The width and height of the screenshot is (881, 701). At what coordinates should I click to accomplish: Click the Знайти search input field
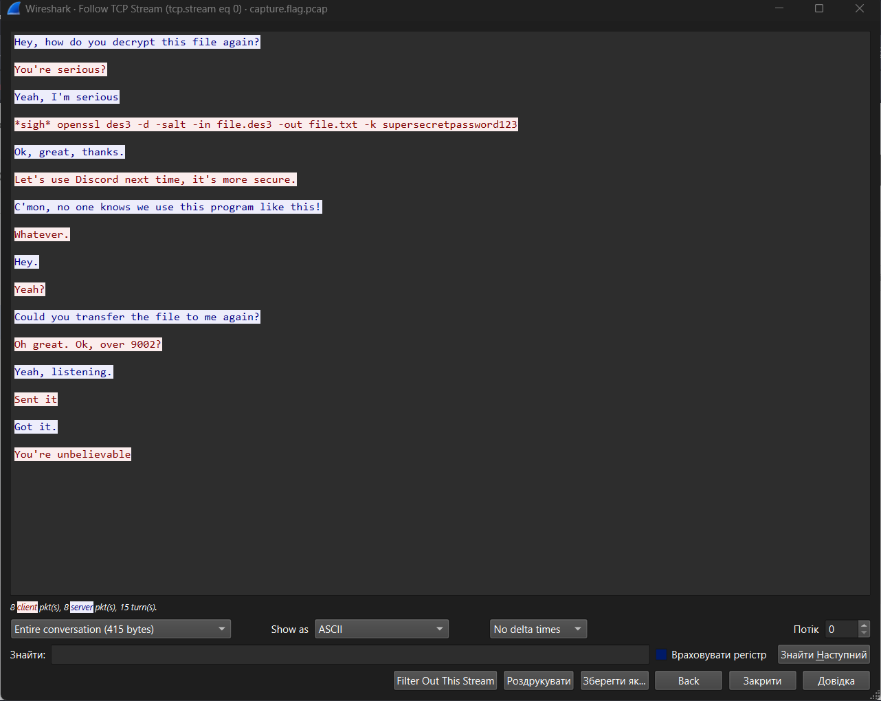coord(350,655)
